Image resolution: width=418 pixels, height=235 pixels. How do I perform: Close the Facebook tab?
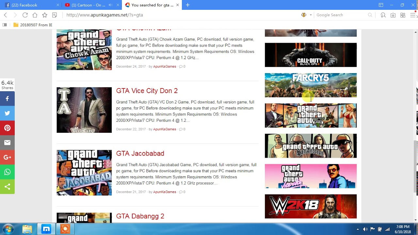(x=58, y=5)
